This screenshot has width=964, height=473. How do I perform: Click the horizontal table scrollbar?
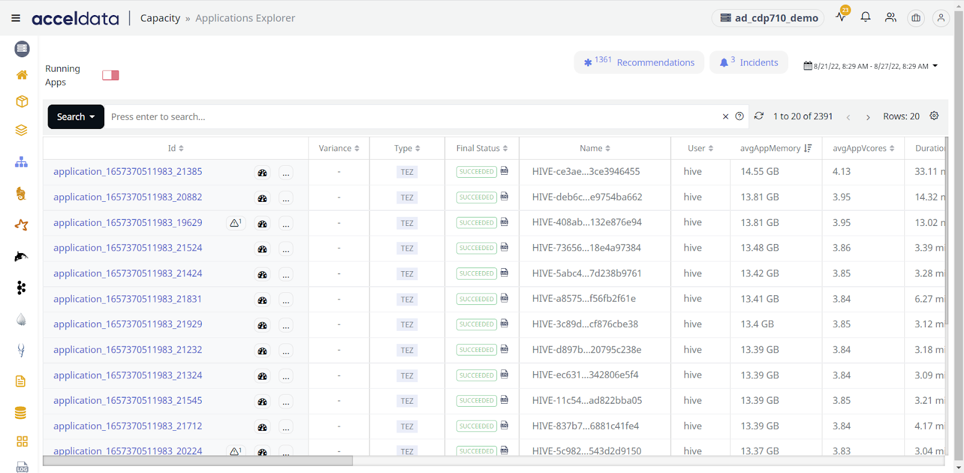coord(198,461)
